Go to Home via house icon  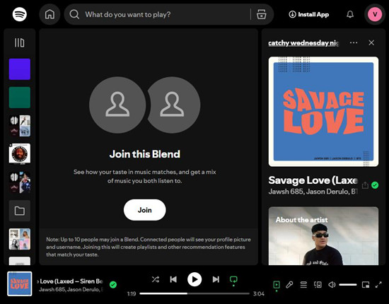click(50, 14)
